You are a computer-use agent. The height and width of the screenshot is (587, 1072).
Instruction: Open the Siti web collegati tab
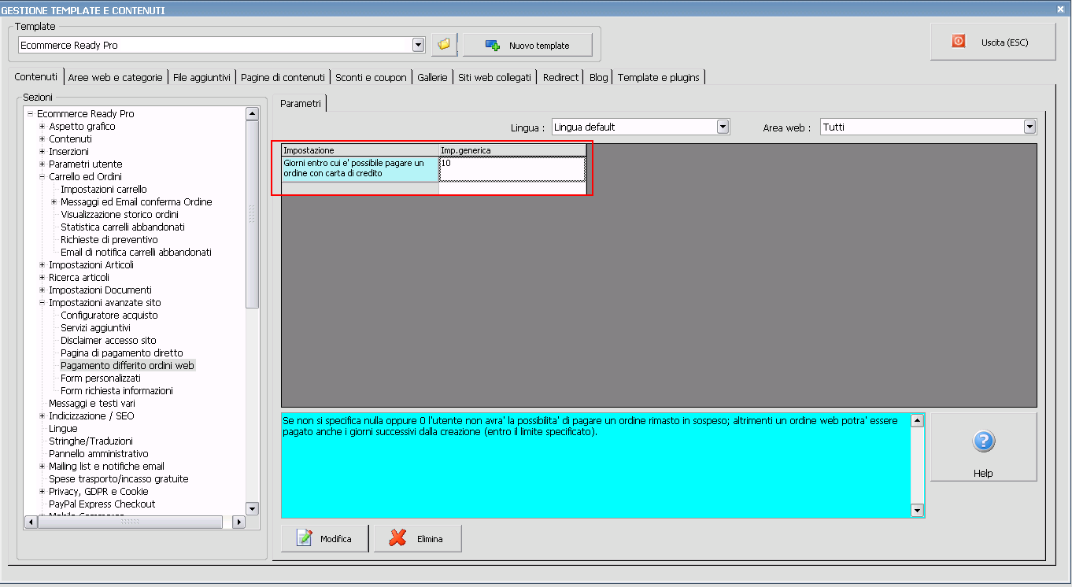[x=495, y=77]
